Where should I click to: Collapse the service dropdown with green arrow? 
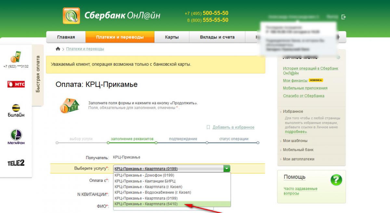(x=227, y=169)
